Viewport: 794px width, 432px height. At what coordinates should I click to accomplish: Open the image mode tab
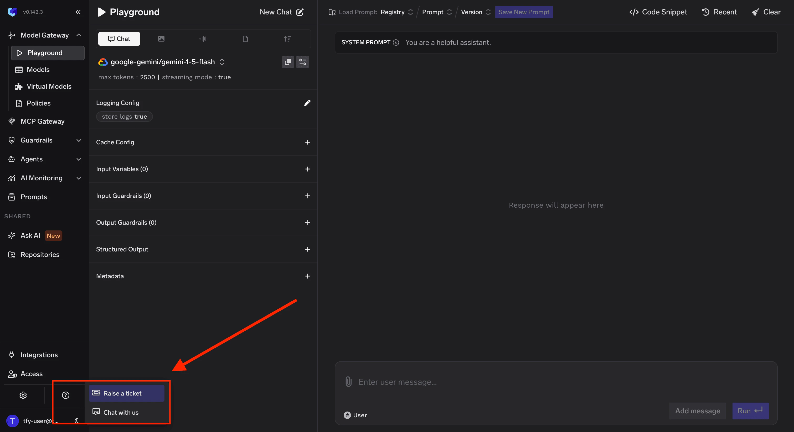point(161,39)
